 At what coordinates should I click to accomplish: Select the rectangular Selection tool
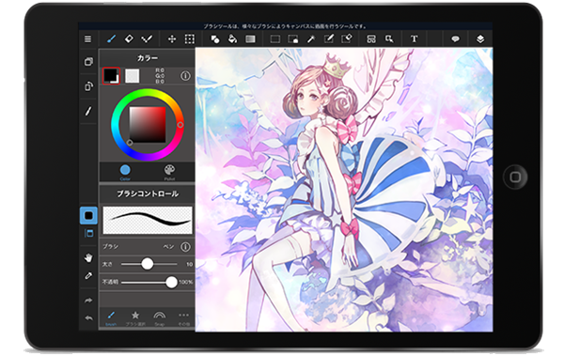[x=275, y=39]
